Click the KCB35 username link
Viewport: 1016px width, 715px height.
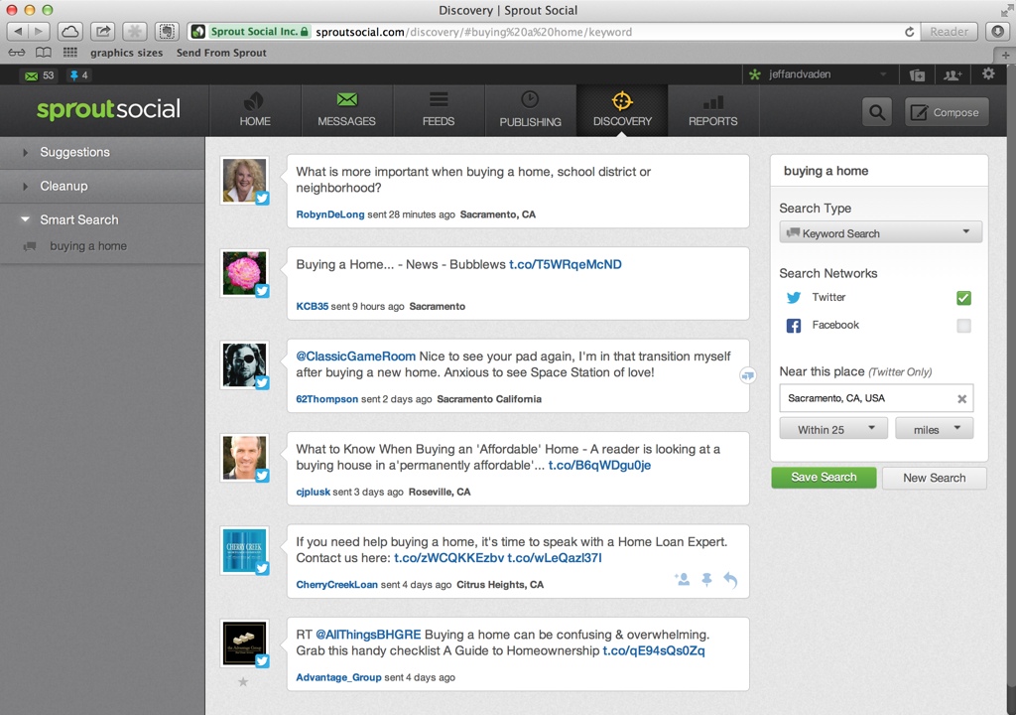click(313, 306)
